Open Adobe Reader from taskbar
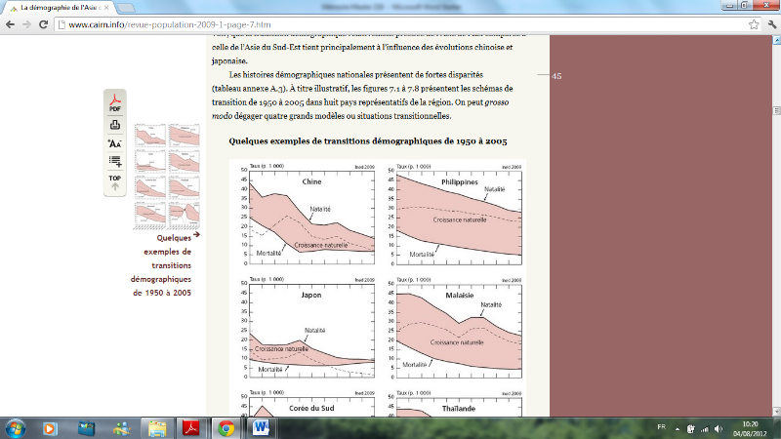The image size is (781, 439). click(191, 428)
